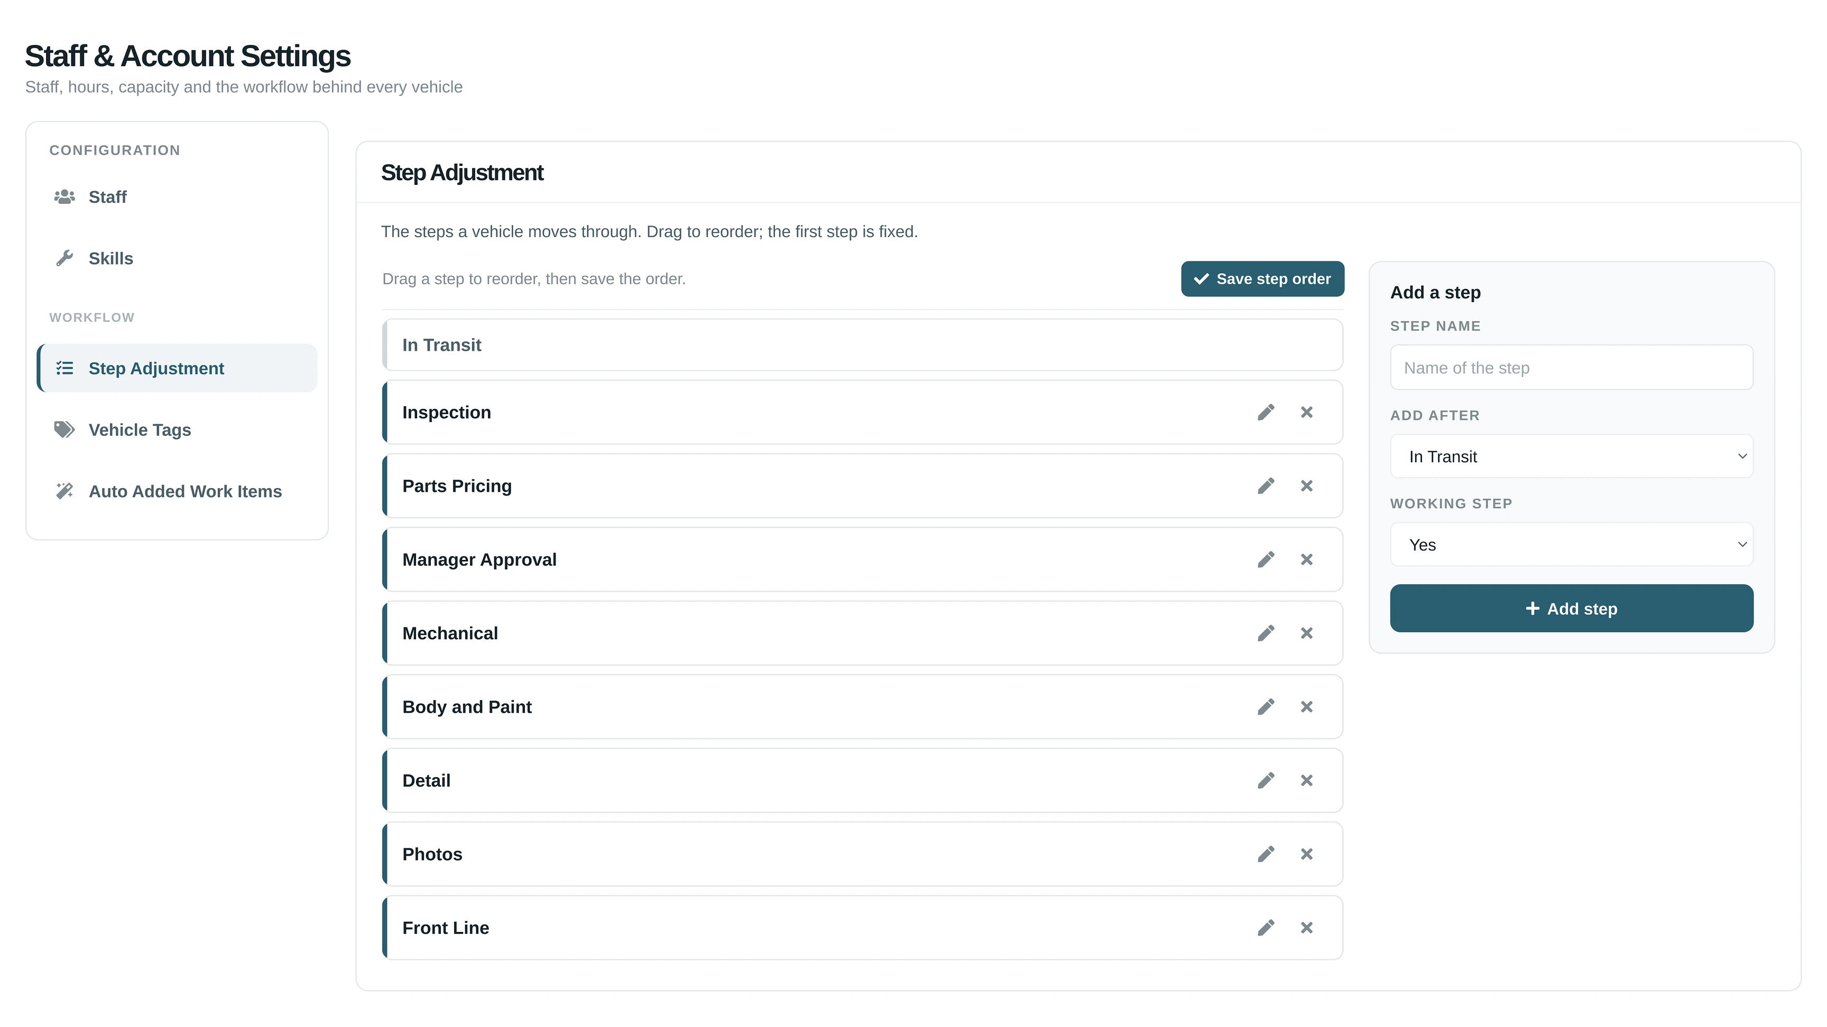The image size is (1827, 1027).
Task: Edit the Photos step
Action: 1266,854
